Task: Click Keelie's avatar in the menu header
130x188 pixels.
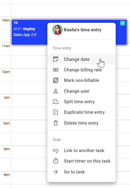Action: pyautogui.click(x=57, y=30)
